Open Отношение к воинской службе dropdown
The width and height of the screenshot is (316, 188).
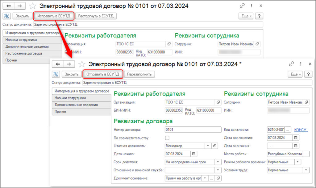pyautogui.click(x=218, y=170)
